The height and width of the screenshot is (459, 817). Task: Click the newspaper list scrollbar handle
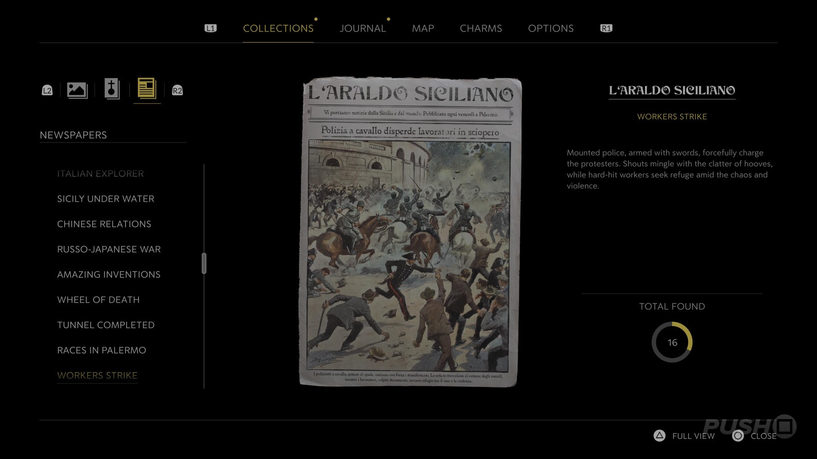pos(204,263)
